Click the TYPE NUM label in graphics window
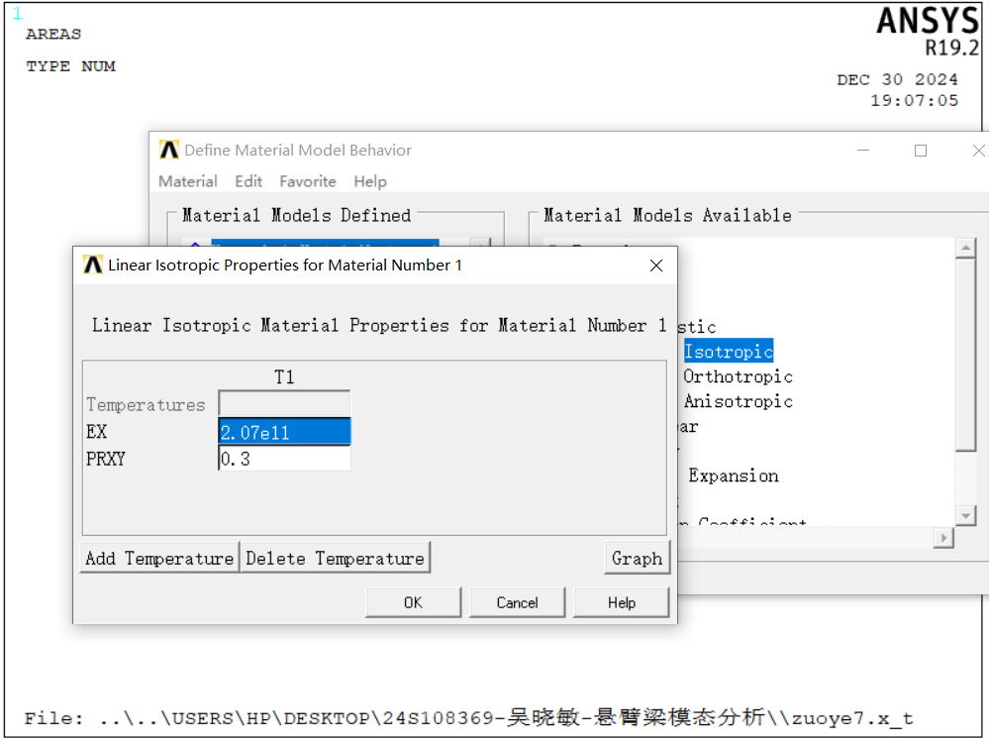 click(70, 66)
